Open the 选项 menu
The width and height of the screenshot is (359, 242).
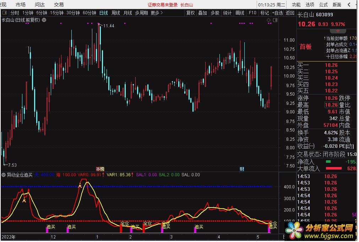310,5
